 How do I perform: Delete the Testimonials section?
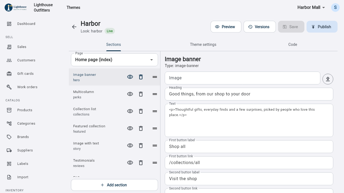[x=141, y=163]
